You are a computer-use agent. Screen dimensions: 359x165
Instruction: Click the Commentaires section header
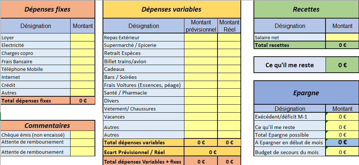point(47,126)
